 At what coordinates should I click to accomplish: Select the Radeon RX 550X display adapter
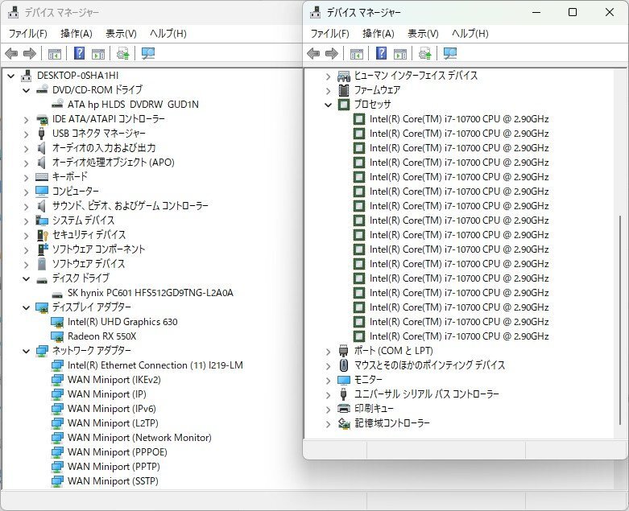[x=101, y=336]
